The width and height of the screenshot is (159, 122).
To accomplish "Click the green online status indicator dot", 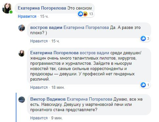I will click(x=11, y=12).
